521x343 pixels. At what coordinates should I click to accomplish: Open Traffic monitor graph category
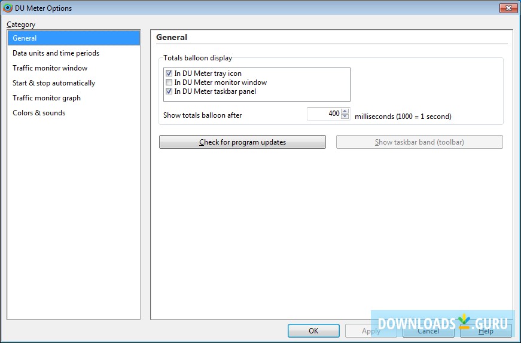pyautogui.click(x=74, y=97)
